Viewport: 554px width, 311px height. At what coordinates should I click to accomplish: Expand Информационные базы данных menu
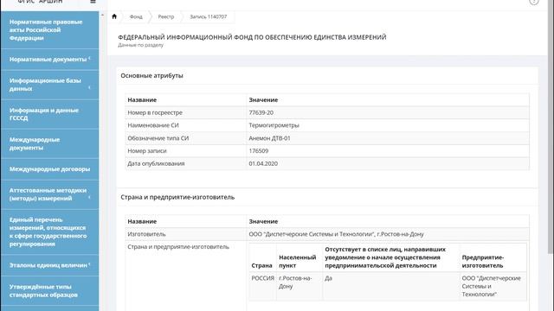coord(50,85)
